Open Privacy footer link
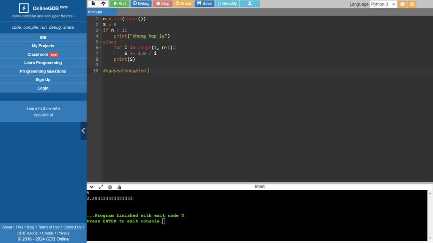Image resolution: width=433 pixels, height=243 pixels. click(63, 233)
